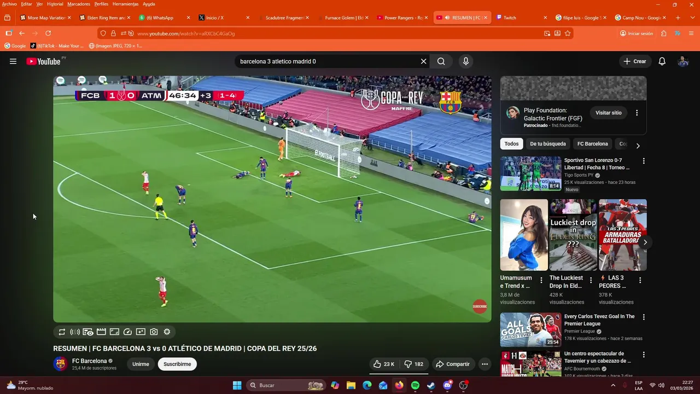Image resolution: width=700 pixels, height=394 pixels.
Task: Click the FC Barcelona channel avatar
Action: click(60, 364)
